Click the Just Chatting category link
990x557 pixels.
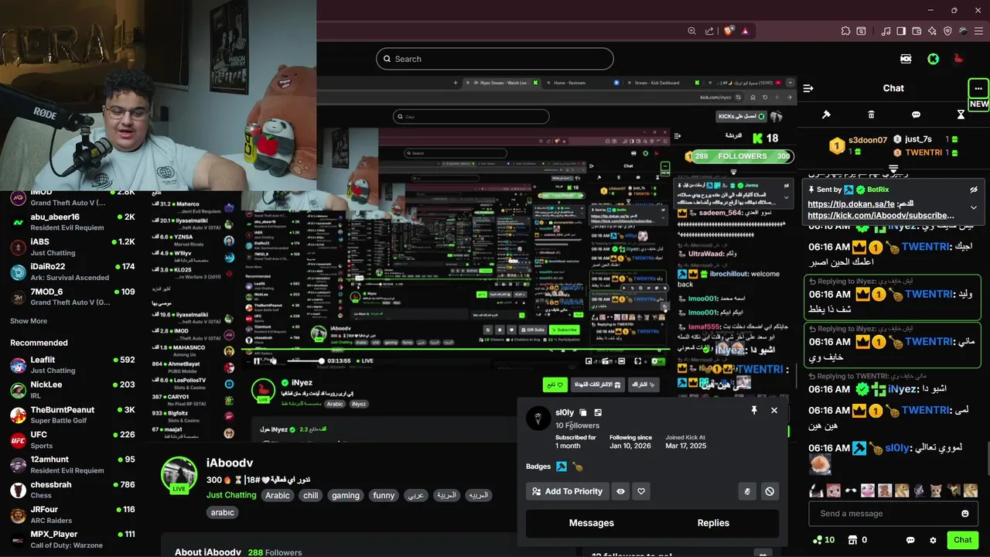point(231,495)
